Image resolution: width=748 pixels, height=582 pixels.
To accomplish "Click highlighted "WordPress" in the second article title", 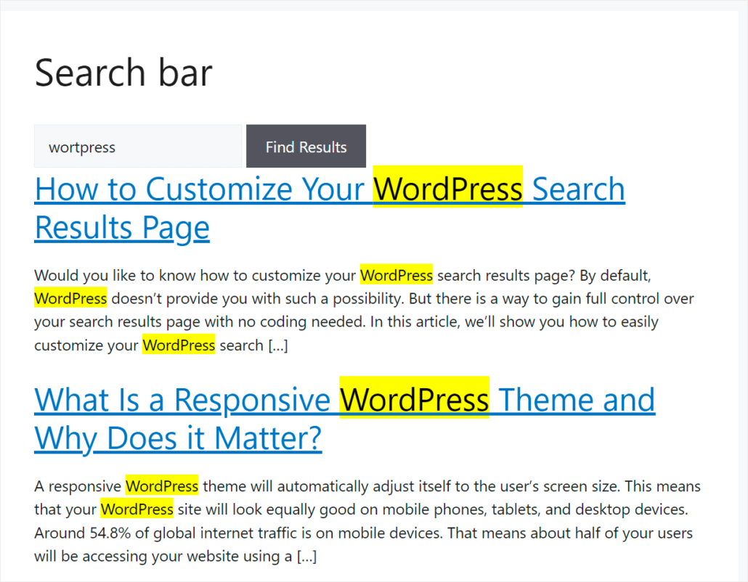I will coord(414,399).
